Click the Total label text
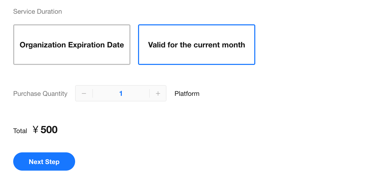This screenshot has width=371, height=180. coord(20,131)
